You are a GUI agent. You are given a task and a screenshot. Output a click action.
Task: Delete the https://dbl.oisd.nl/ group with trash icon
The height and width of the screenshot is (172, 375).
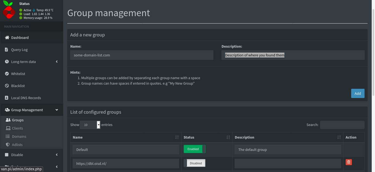pyautogui.click(x=348, y=162)
